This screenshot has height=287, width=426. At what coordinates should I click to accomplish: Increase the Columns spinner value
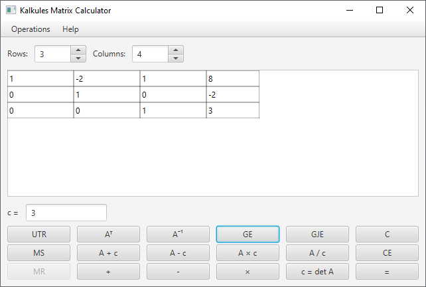pos(176,50)
